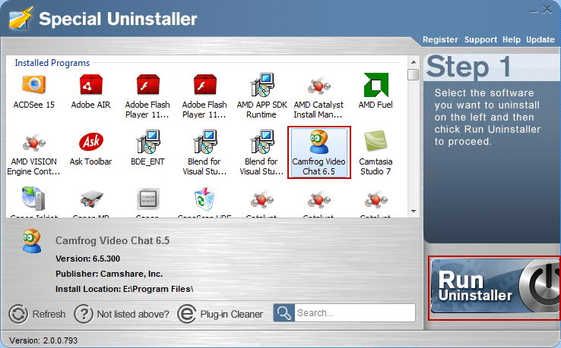
Task: Click the program list scroll up arrow
Action: click(x=414, y=62)
